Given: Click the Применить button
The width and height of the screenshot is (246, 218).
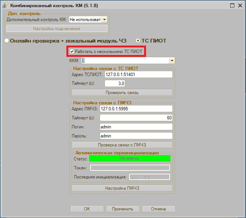Looking at the screenshot, I should pyautogui.click(x=123, y=209).
